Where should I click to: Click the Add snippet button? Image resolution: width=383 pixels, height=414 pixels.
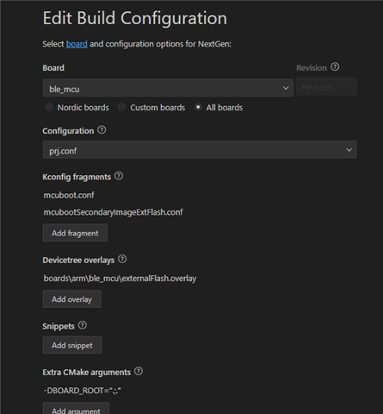tap(72, 345)
